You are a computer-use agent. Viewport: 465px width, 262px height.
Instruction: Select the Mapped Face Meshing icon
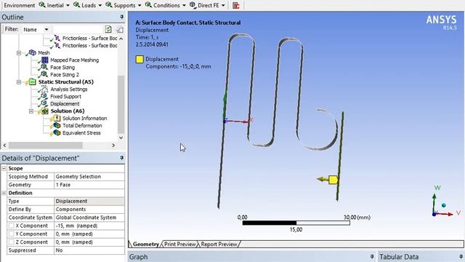tap(44, 60)
